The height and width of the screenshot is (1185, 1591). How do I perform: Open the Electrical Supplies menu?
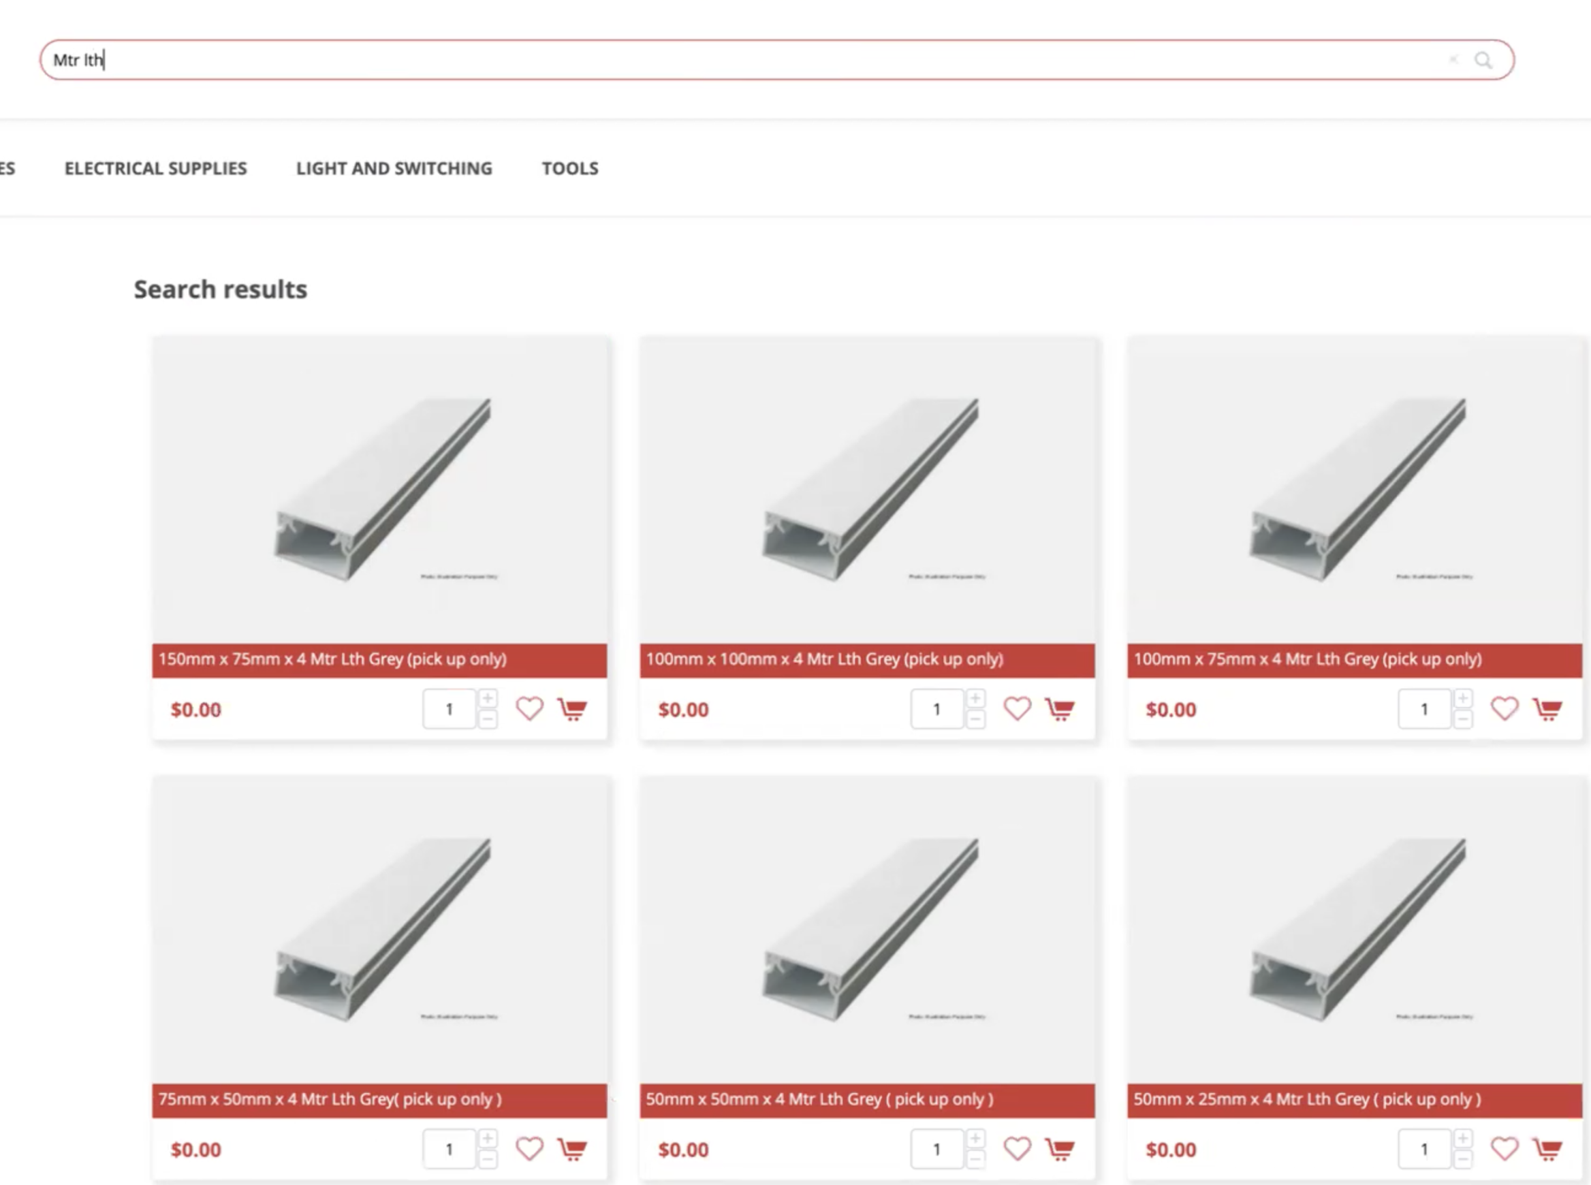(x=156, y=168)
